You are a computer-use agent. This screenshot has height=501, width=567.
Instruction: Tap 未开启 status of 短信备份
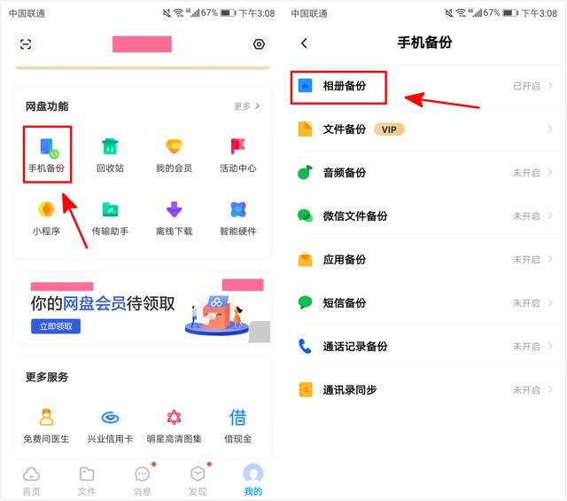click(x=526, y=303)
